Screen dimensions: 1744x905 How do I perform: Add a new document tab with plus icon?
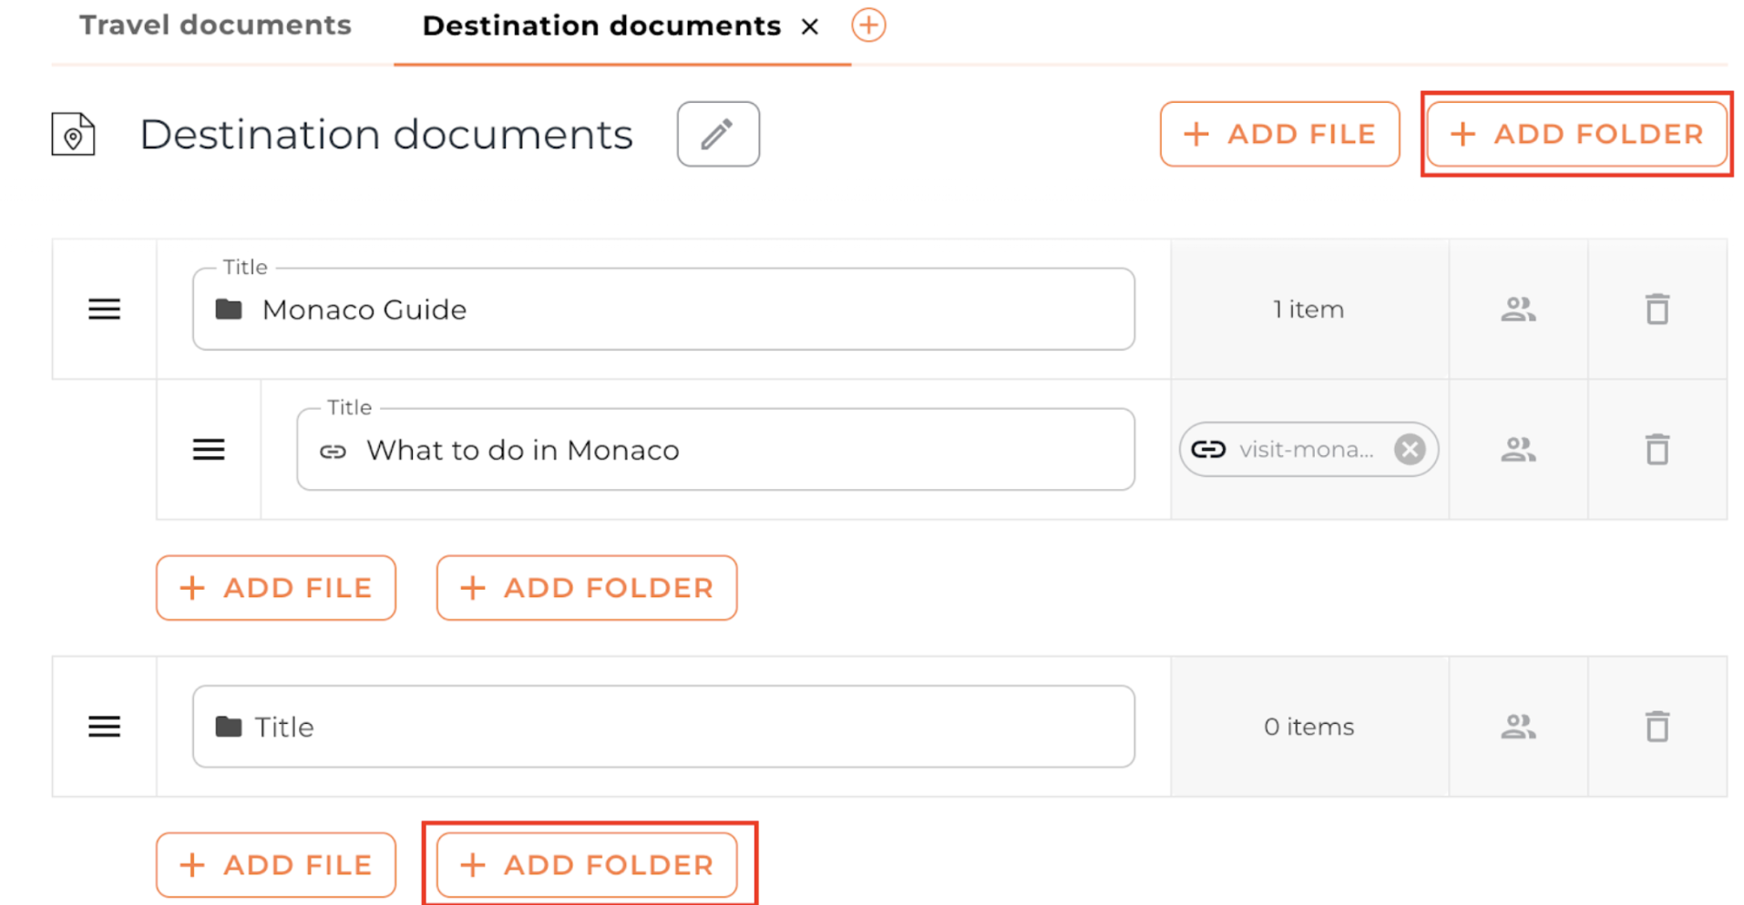[868, 25]
